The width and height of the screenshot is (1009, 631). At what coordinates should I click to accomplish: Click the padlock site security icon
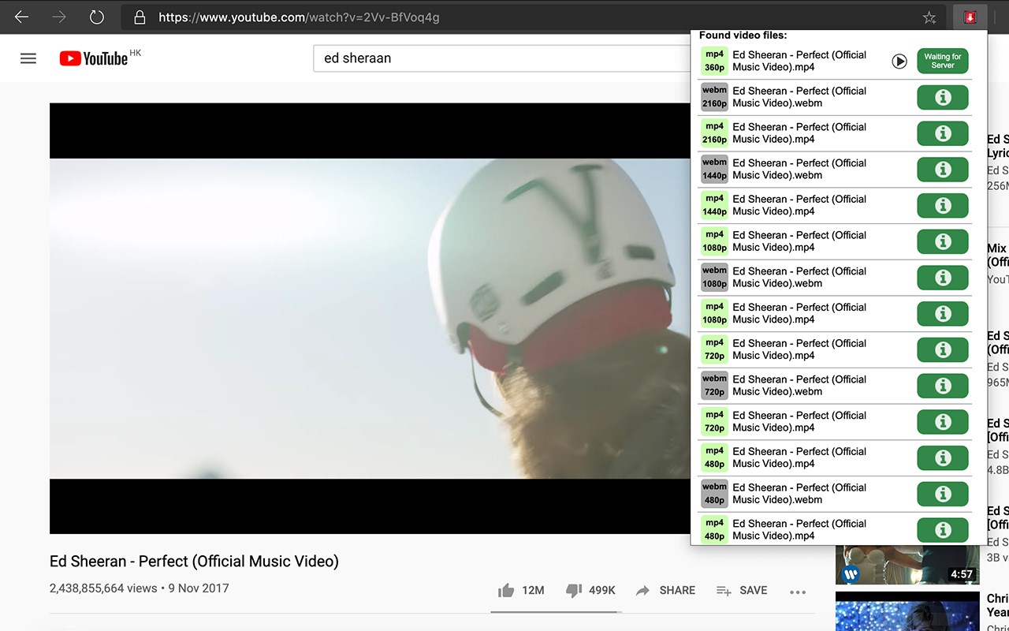(140, 17)
